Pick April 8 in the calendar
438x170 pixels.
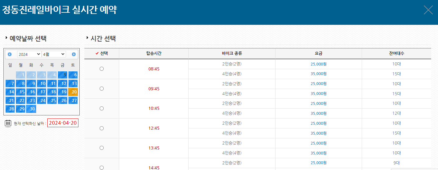click(21, 83)
